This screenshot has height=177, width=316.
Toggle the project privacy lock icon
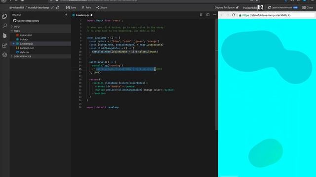pyautogui.click(x=58, y=8)
